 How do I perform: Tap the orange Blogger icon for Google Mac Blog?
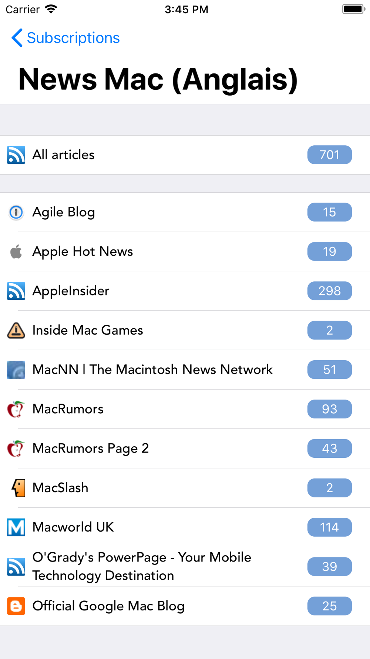tap(16, 606)
